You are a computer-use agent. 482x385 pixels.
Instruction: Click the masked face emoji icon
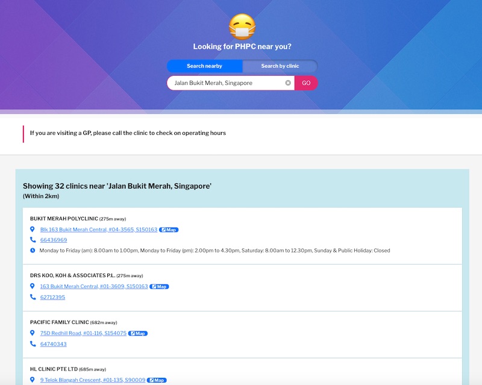242,27
